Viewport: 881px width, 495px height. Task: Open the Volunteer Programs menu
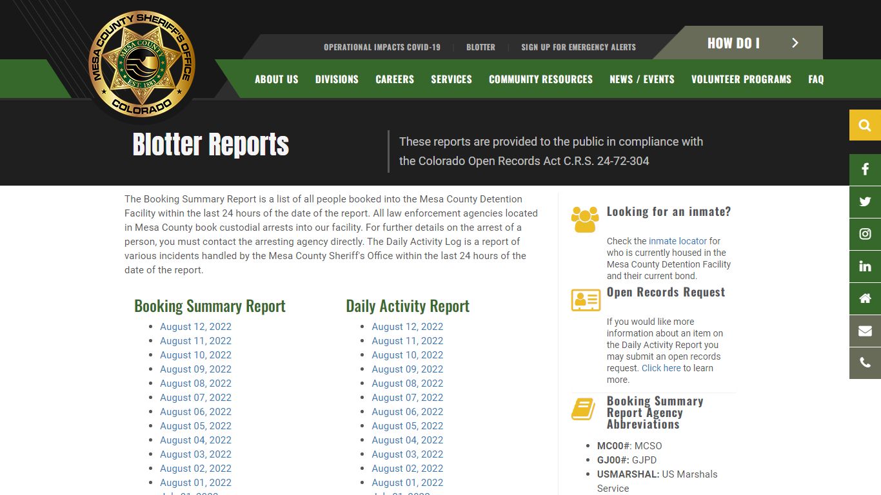pos(741,79)
